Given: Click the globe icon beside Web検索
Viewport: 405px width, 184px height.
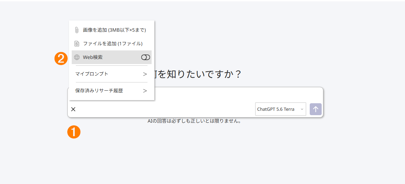Looking at the screenshot, I should tap(77, 57).
